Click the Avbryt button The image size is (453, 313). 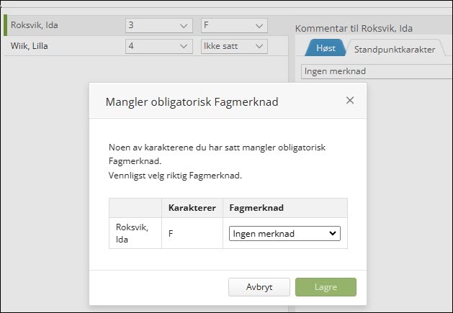click(259, 287)
